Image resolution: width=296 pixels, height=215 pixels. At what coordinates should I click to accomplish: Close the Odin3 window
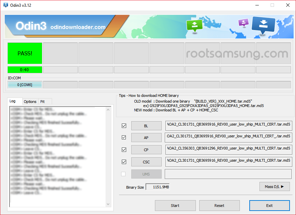point(288,5)
